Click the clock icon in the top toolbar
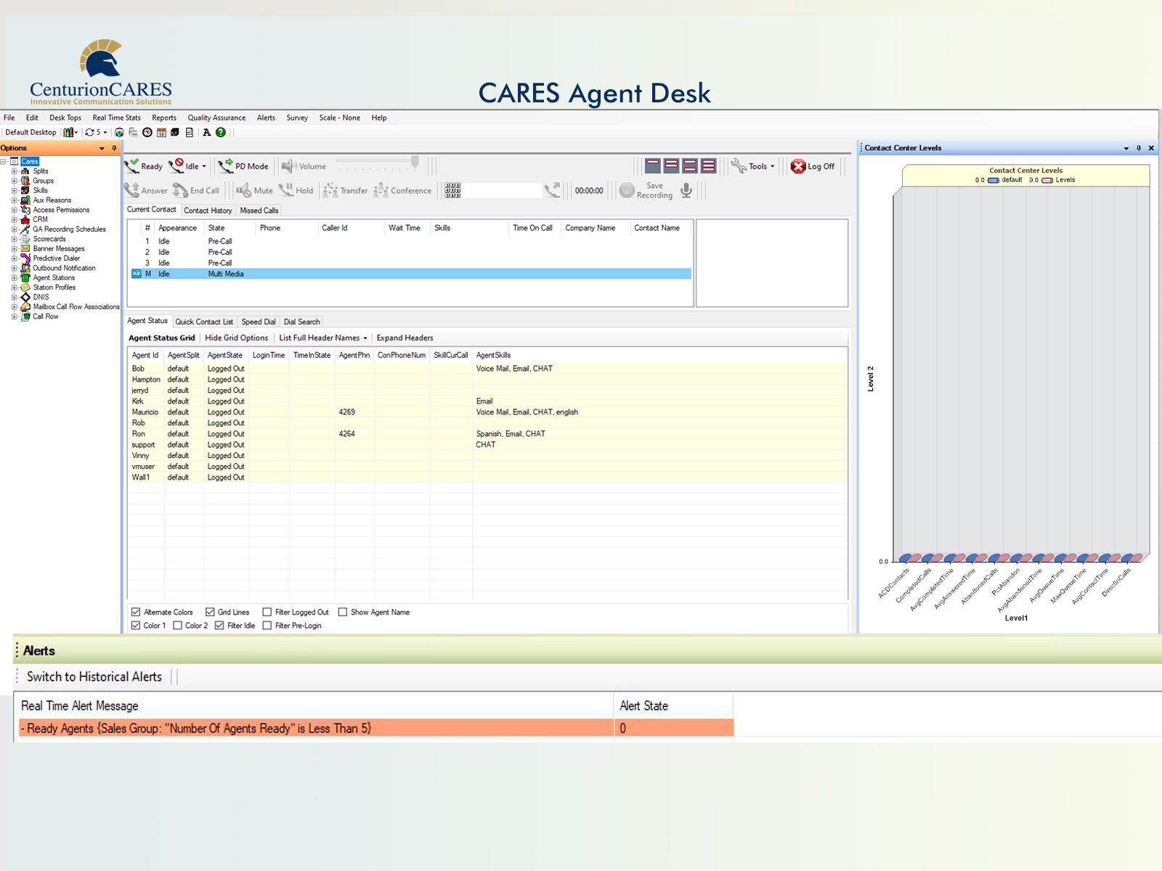The width and height of the screenshot is (1162, 871). (x=147, y=132)
